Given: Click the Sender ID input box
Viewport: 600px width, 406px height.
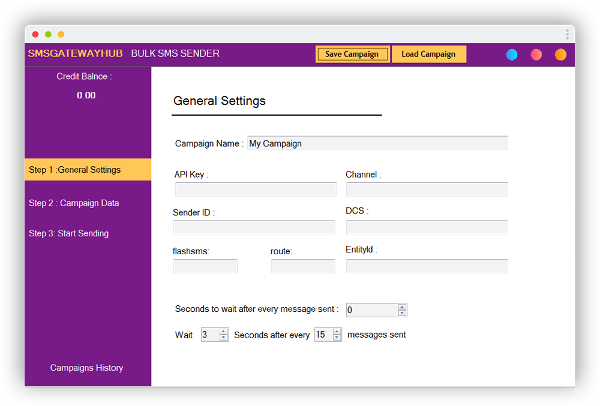Looking at the screenshot, I should click(x=254, y=227).
